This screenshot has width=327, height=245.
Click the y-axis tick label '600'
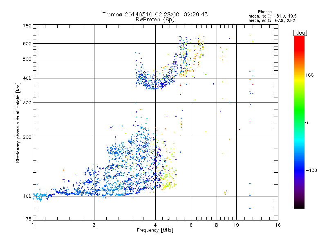pos(27,44)
